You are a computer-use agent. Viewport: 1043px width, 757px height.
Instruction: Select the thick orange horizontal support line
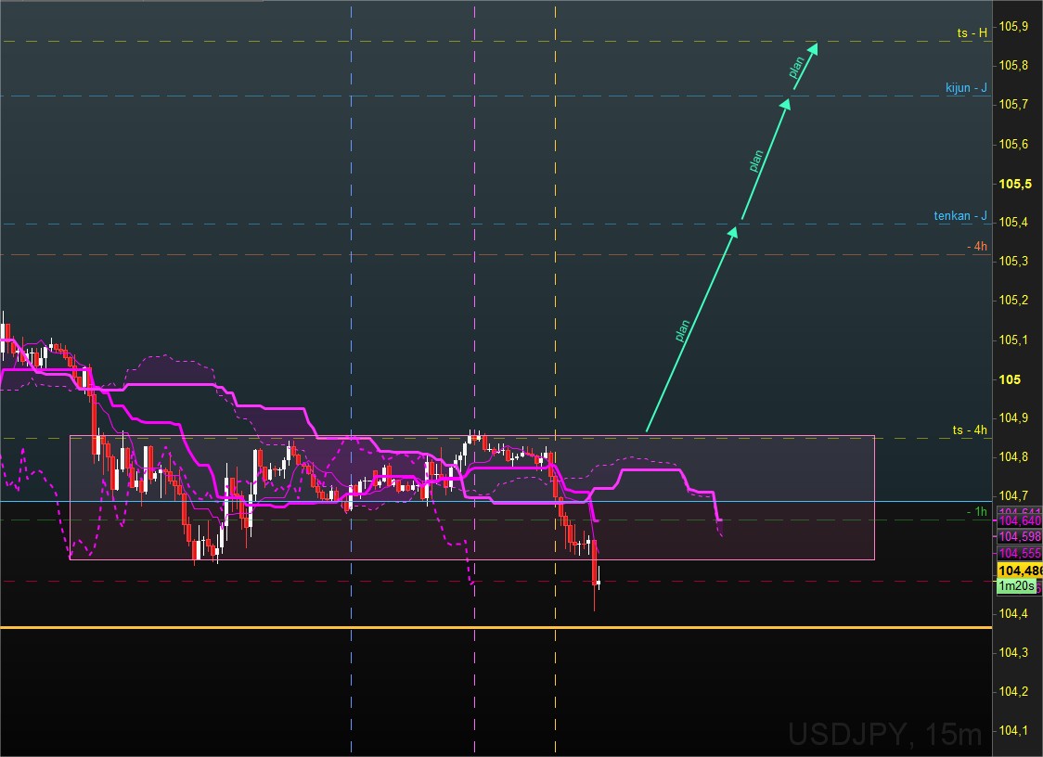pyautogui.click(x=496, y=627)
